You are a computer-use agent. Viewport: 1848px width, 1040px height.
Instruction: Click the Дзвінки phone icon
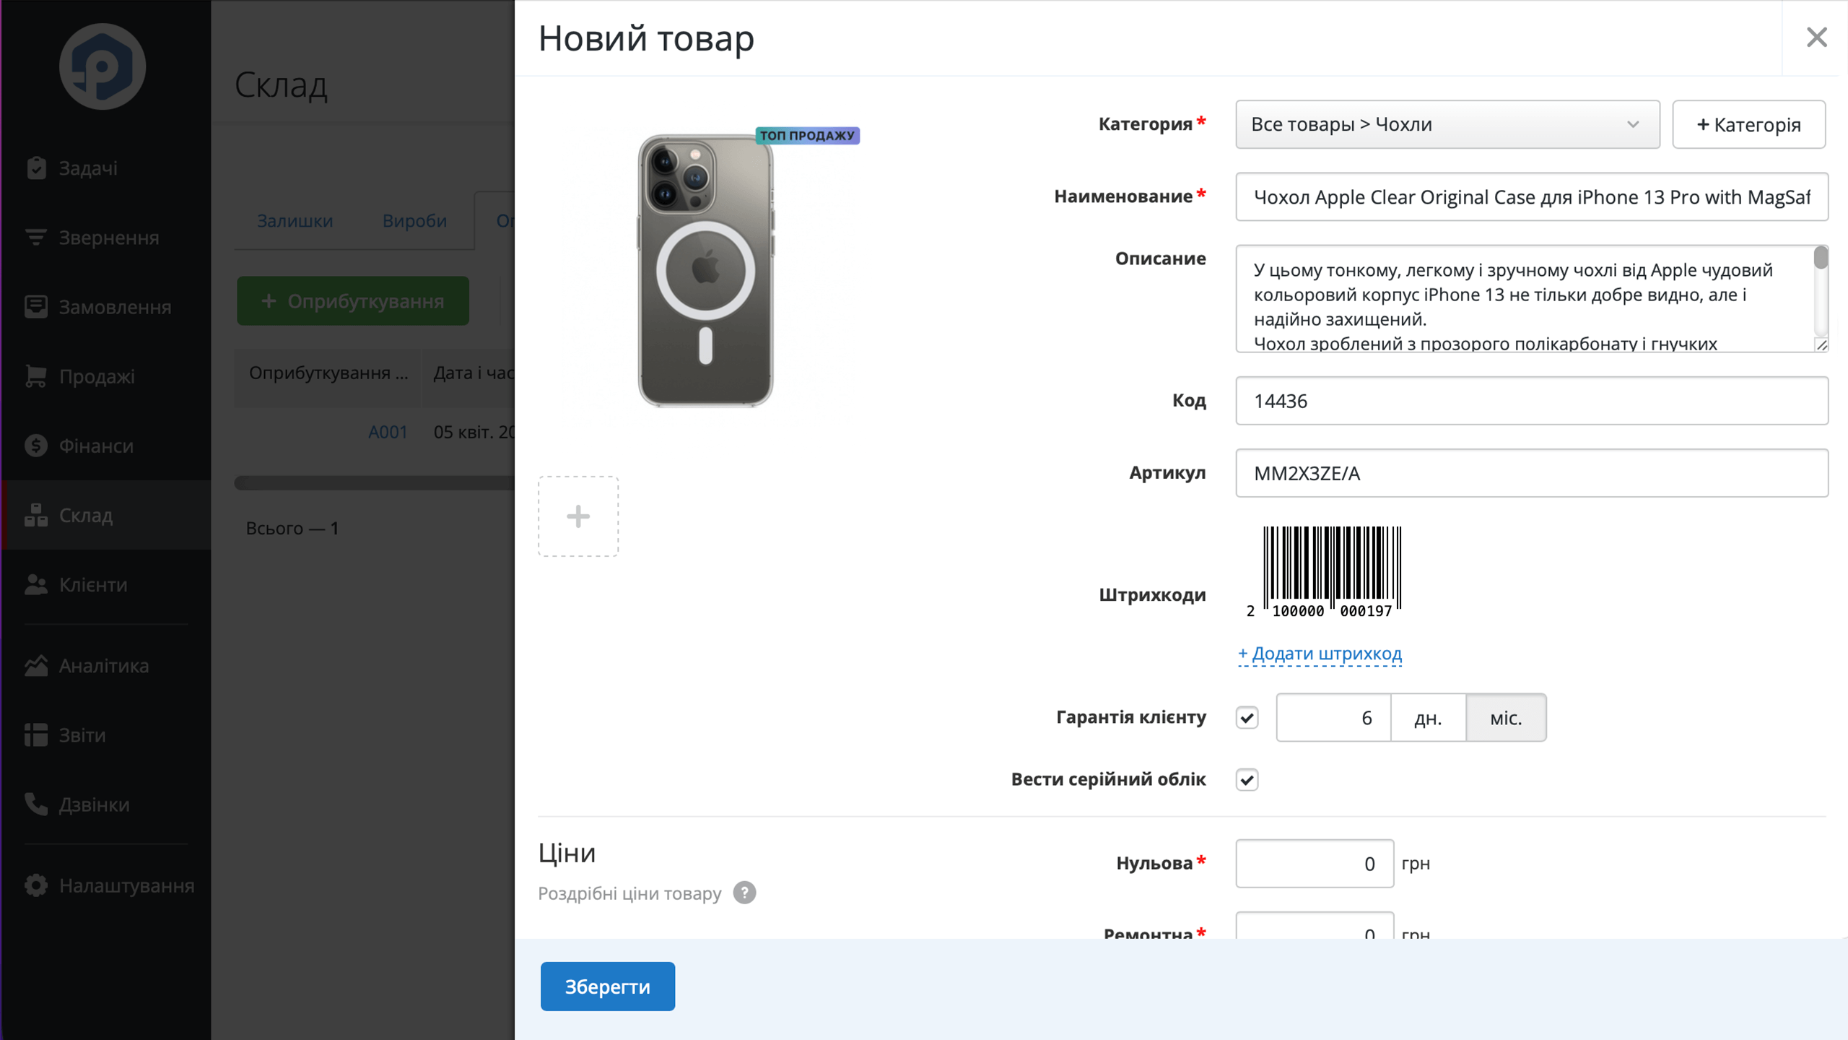coord(36,804)
